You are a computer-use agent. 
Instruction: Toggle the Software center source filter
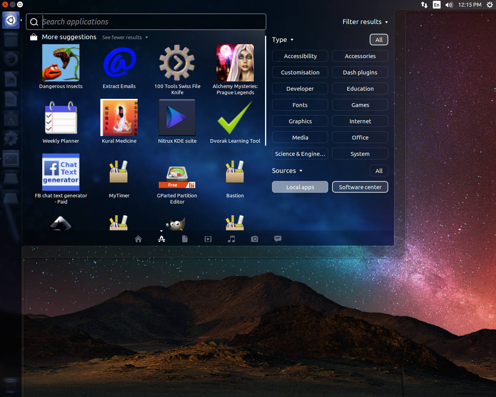click(360, 187)
